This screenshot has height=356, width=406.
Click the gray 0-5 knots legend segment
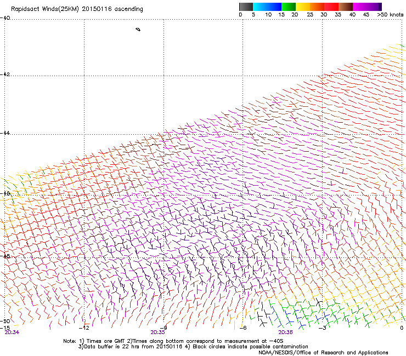click(x=246, y=7)
